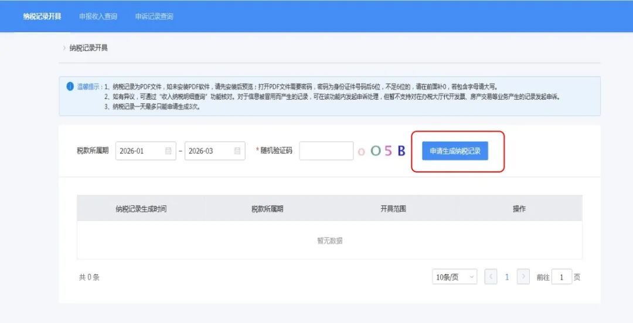
Task: Open the 申诉记录查询 tab
Action: (x=154, y=16)
